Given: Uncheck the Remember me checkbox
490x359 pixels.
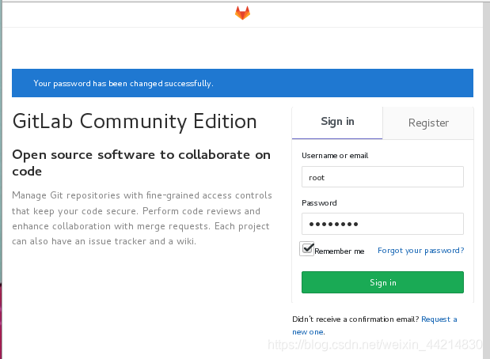Looking at the screenshot, I should 306,249.
